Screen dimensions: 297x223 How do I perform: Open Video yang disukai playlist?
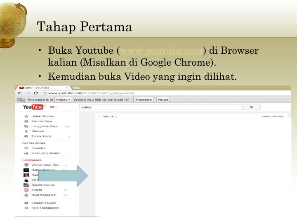tap(46, 153)
